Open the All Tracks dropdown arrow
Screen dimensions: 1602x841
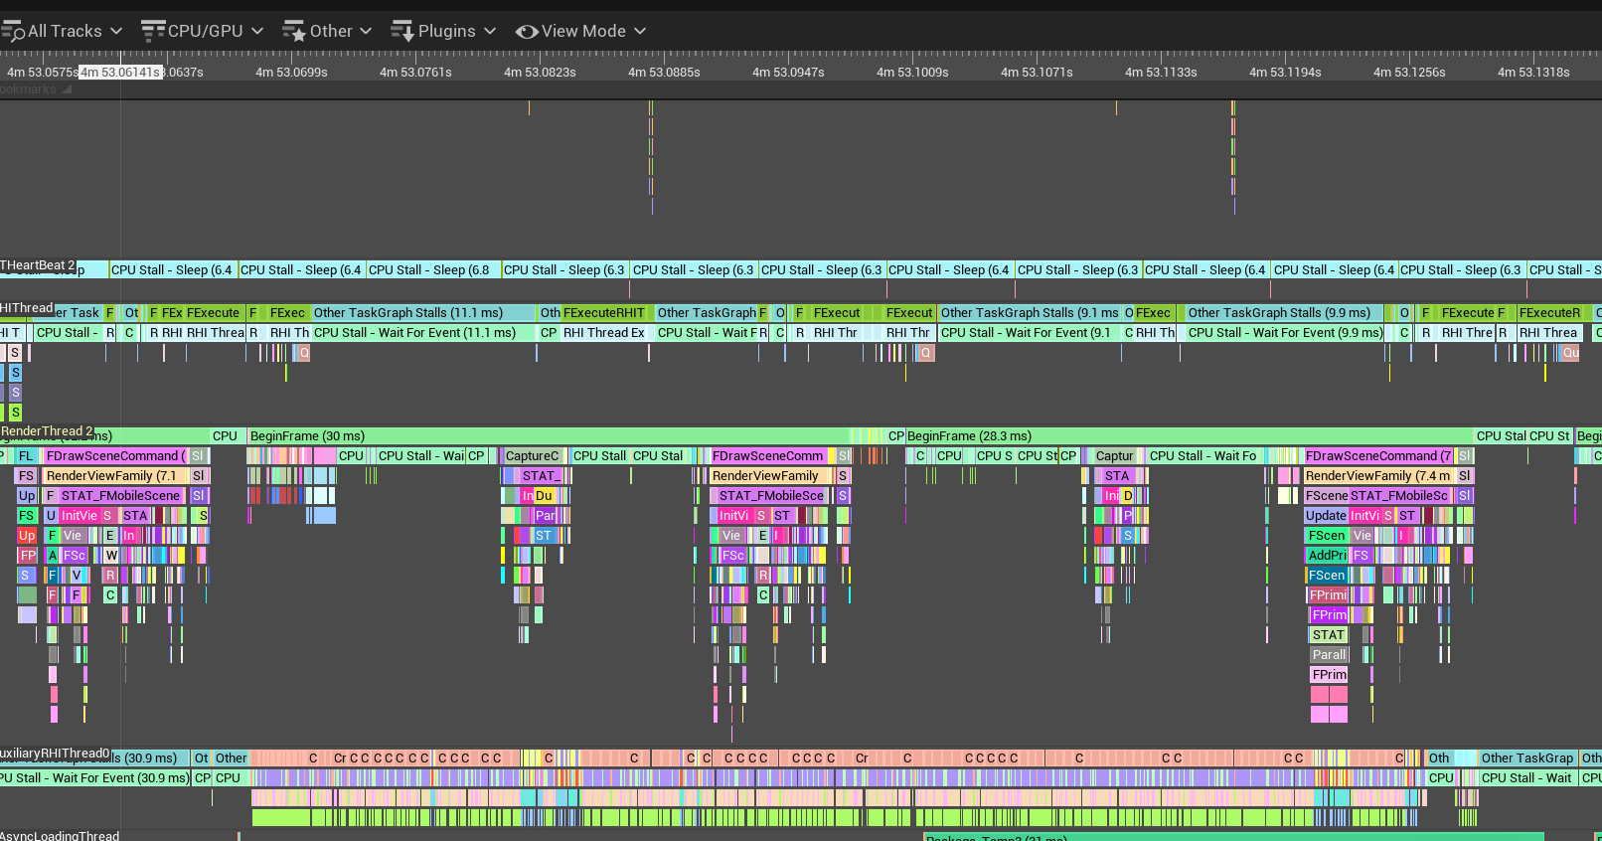pos(116,31)
